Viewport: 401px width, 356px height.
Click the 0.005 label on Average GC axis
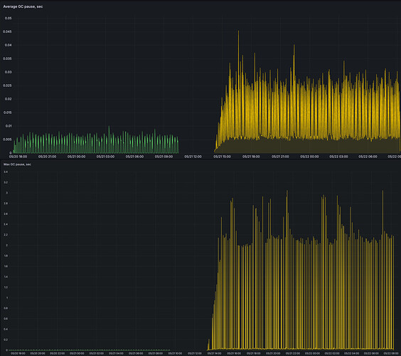(7, 140)
